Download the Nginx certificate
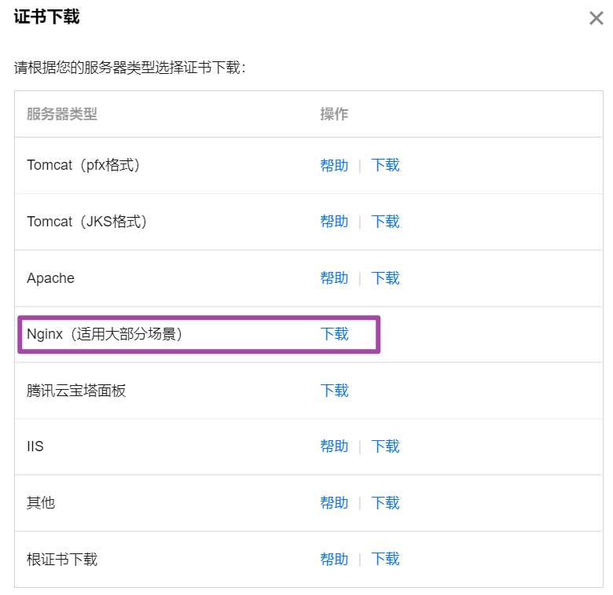Screen dimensions: 613x595 pyautogui.click(x=334, y=334)
